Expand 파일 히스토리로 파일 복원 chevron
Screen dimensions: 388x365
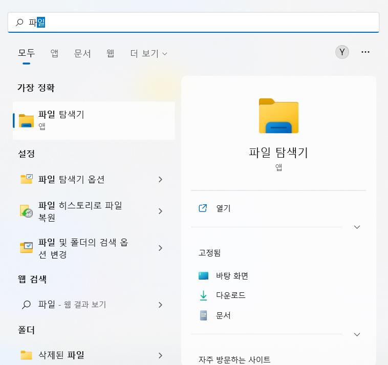160,211
